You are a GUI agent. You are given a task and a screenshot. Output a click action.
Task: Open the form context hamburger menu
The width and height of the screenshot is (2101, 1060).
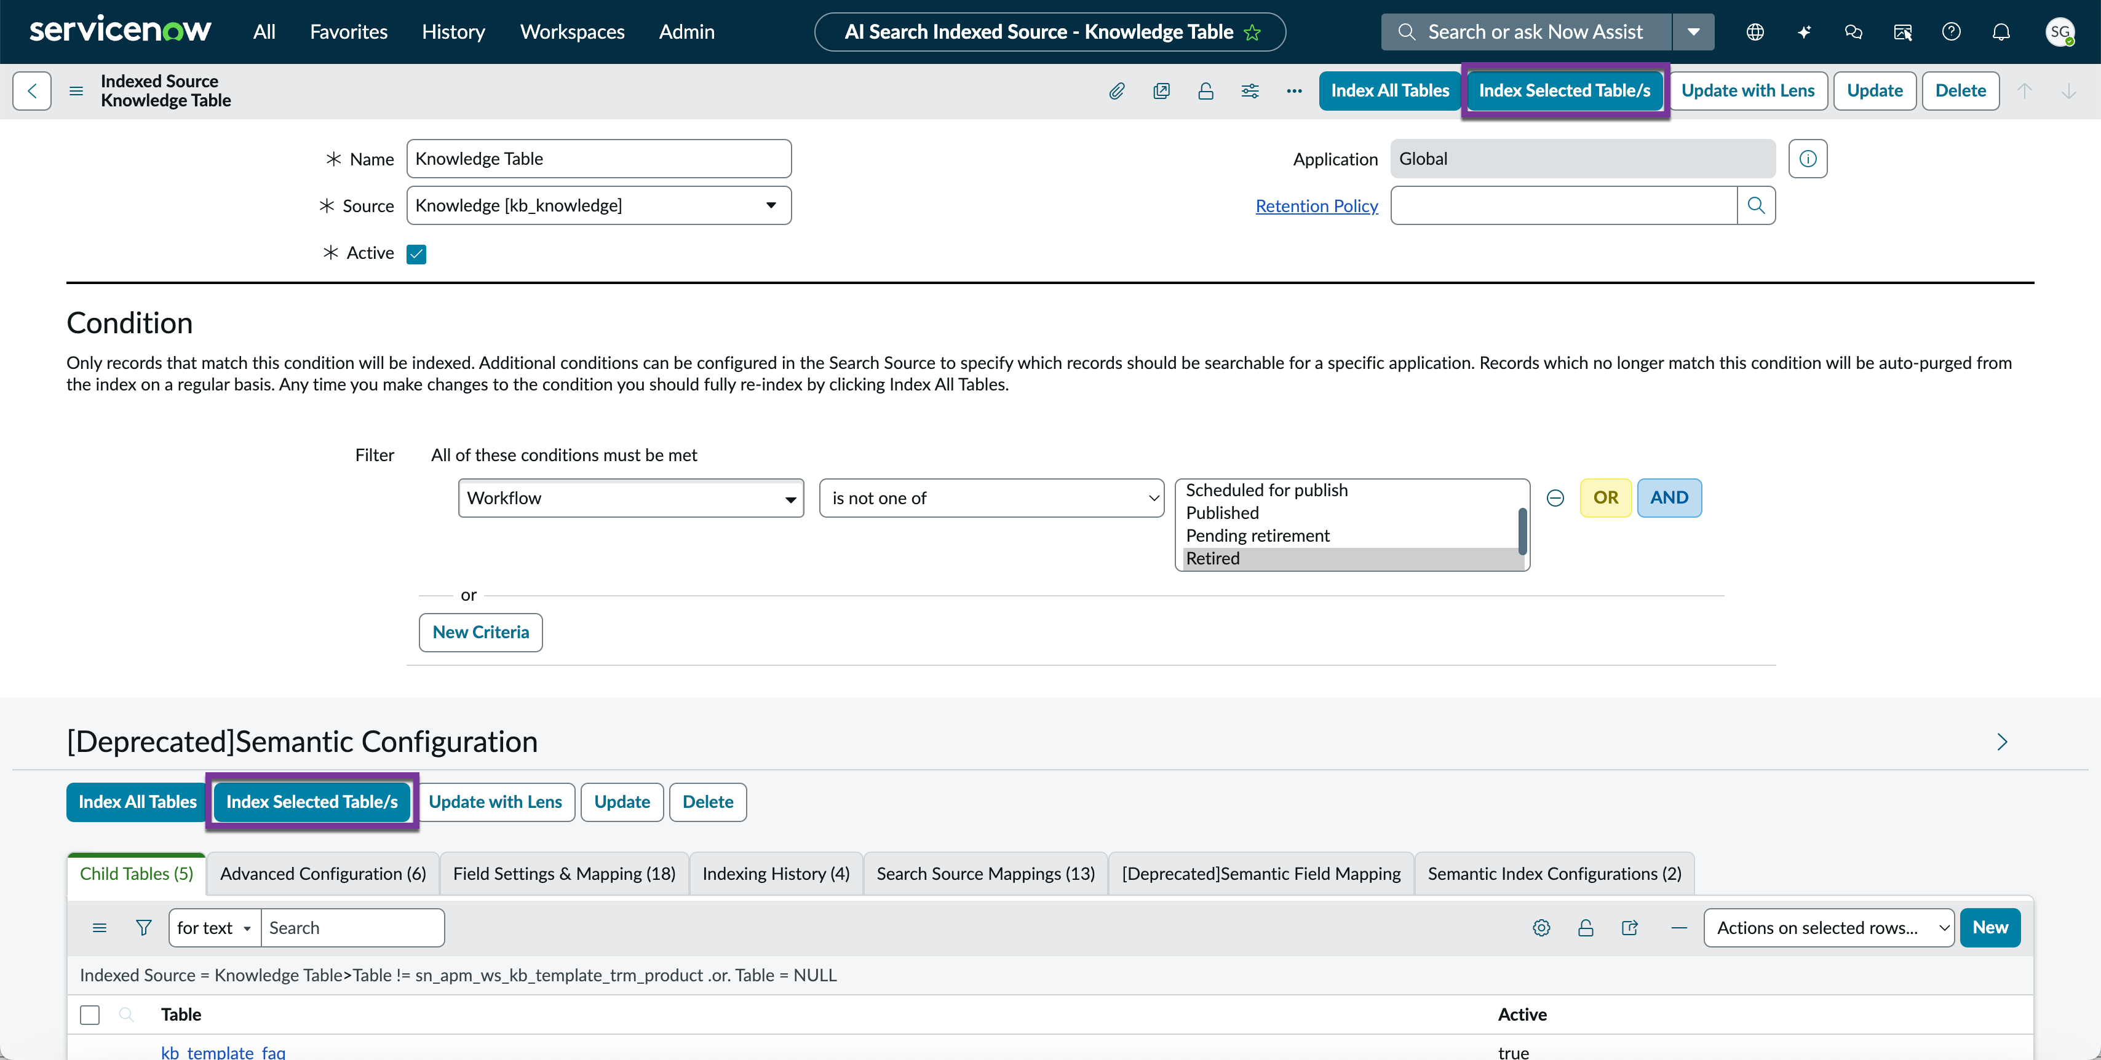76,90
